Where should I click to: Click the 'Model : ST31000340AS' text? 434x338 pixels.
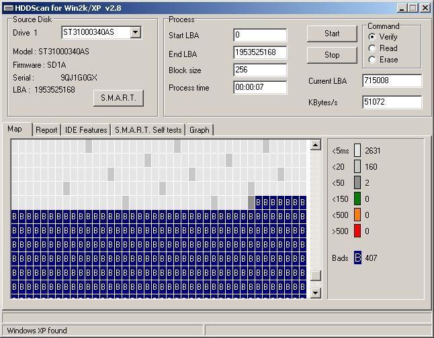point(51,52)
